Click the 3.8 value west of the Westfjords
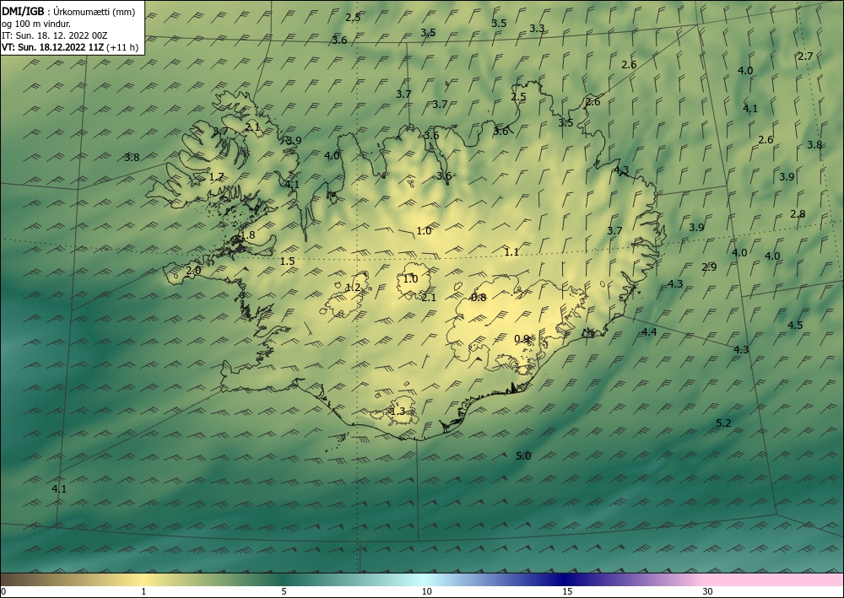This screenshot has width=844, height=598. pos(132,158)
